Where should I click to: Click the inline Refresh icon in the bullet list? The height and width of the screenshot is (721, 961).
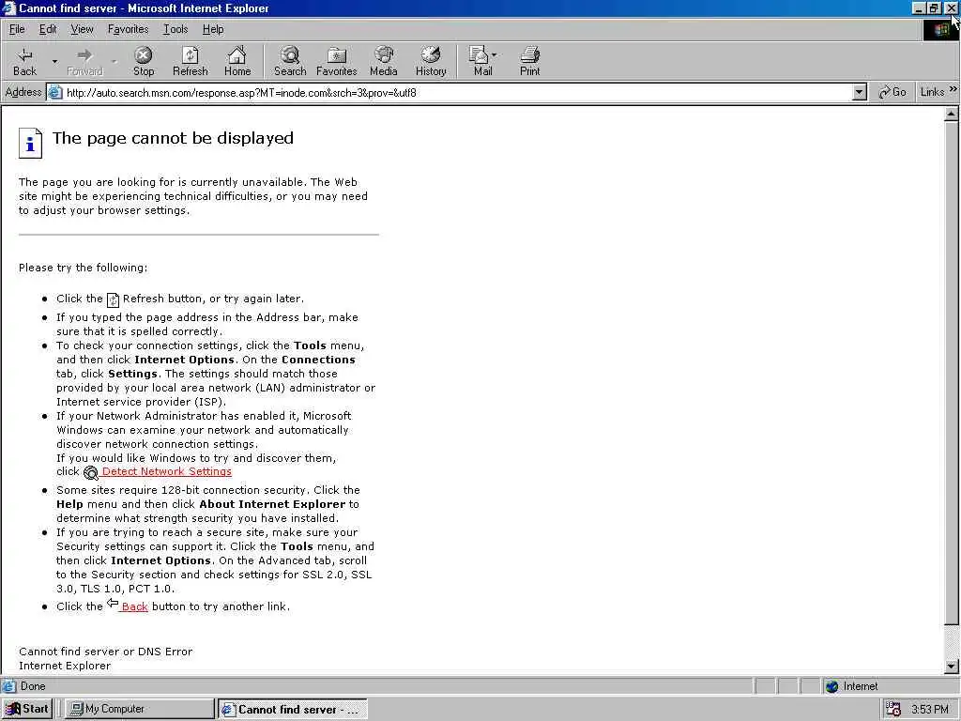click(x=113, y=299)
